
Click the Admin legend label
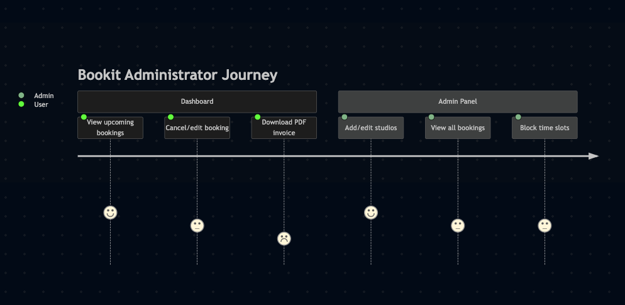point(44,96)
